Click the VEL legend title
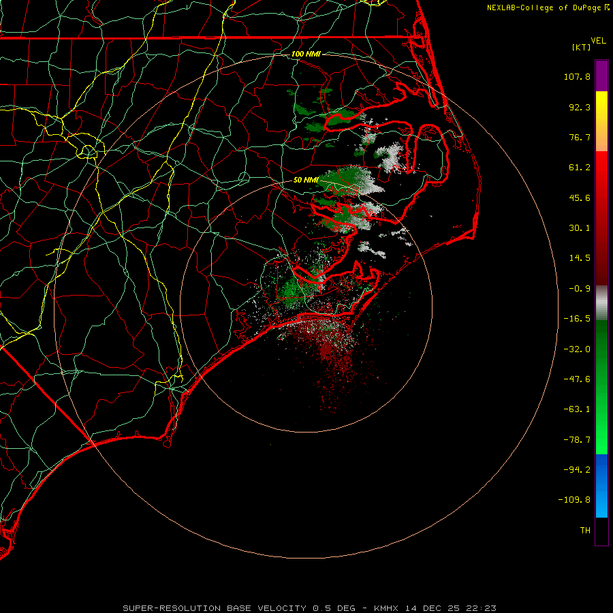Screen dimensions: 613x613 [598, 41]
